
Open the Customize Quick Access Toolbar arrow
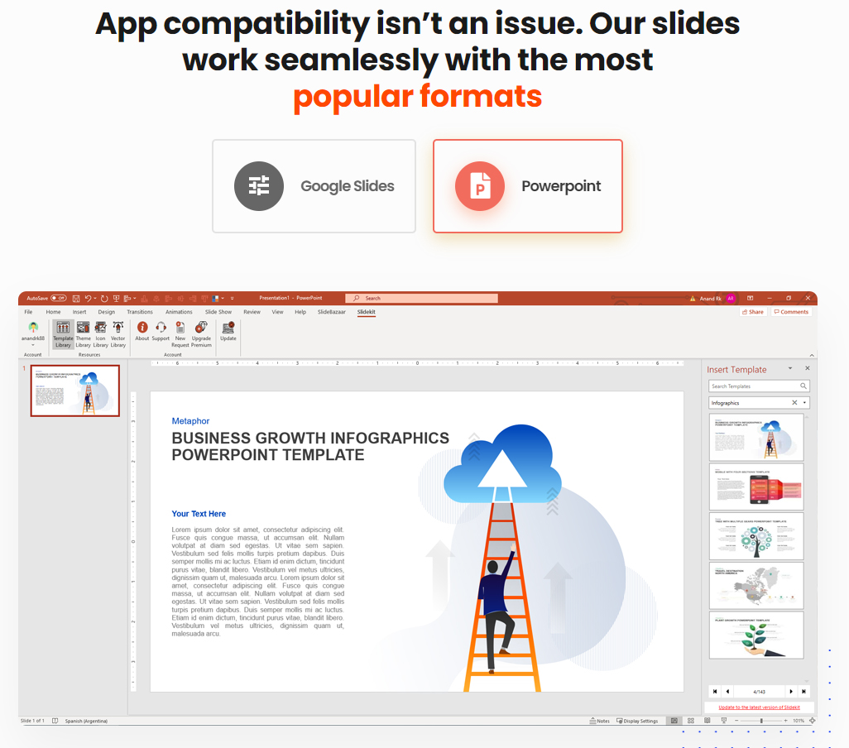click(x=233, y=298)
